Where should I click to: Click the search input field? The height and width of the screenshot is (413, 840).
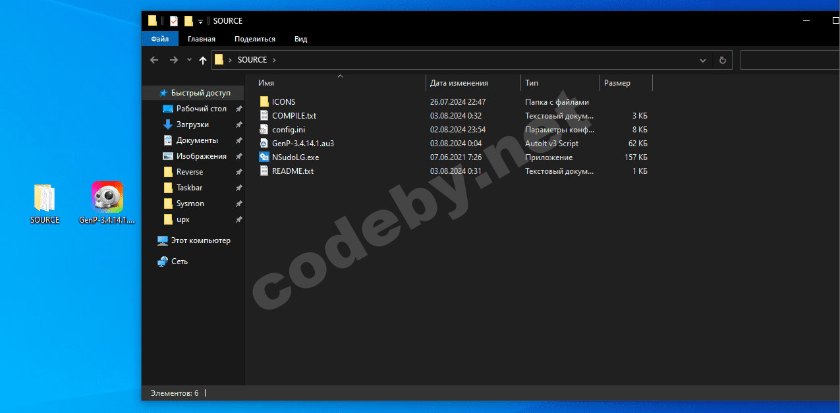coord(789,60)
